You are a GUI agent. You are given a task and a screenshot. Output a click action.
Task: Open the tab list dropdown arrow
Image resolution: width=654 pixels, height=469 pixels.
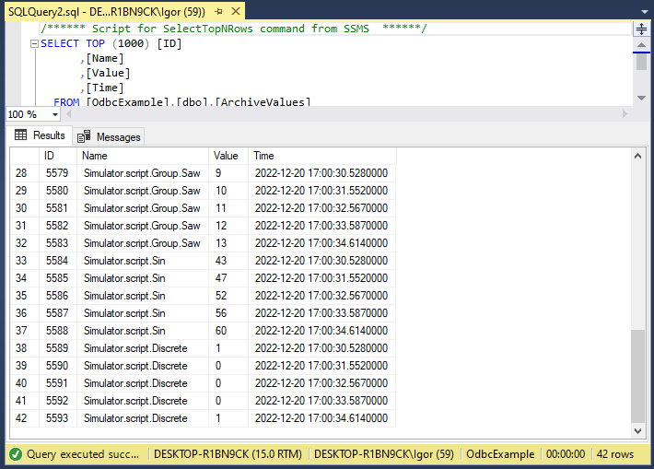tap(643, 8)
